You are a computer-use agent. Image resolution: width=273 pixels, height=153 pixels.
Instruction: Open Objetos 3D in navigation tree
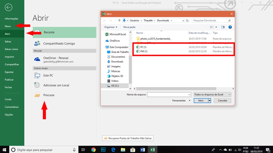coord(115,76)
